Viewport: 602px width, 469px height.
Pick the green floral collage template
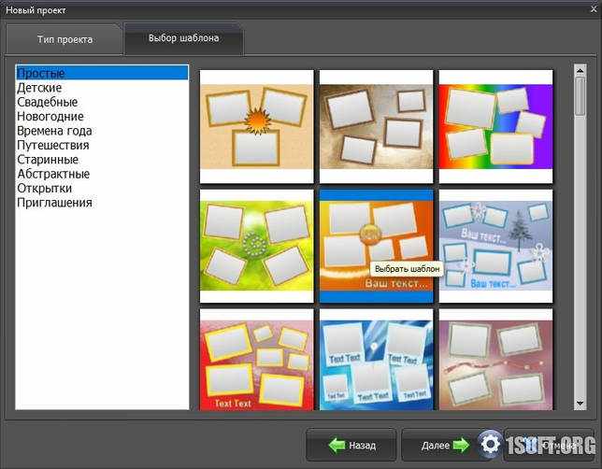[257, 246]
